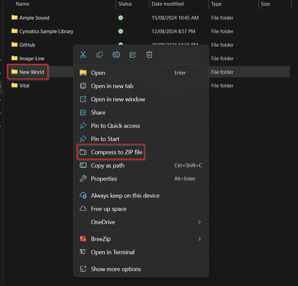Select Compress to ZIP file
This screenshot has height=286, width=298.
pos(116,152)
